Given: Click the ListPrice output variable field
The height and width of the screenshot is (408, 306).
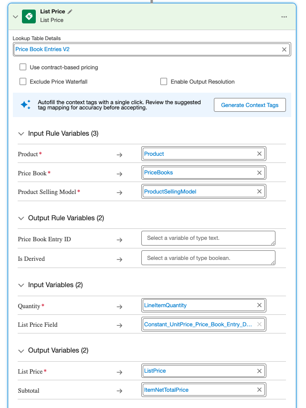Looking at the screenshot, I should 199,371.
